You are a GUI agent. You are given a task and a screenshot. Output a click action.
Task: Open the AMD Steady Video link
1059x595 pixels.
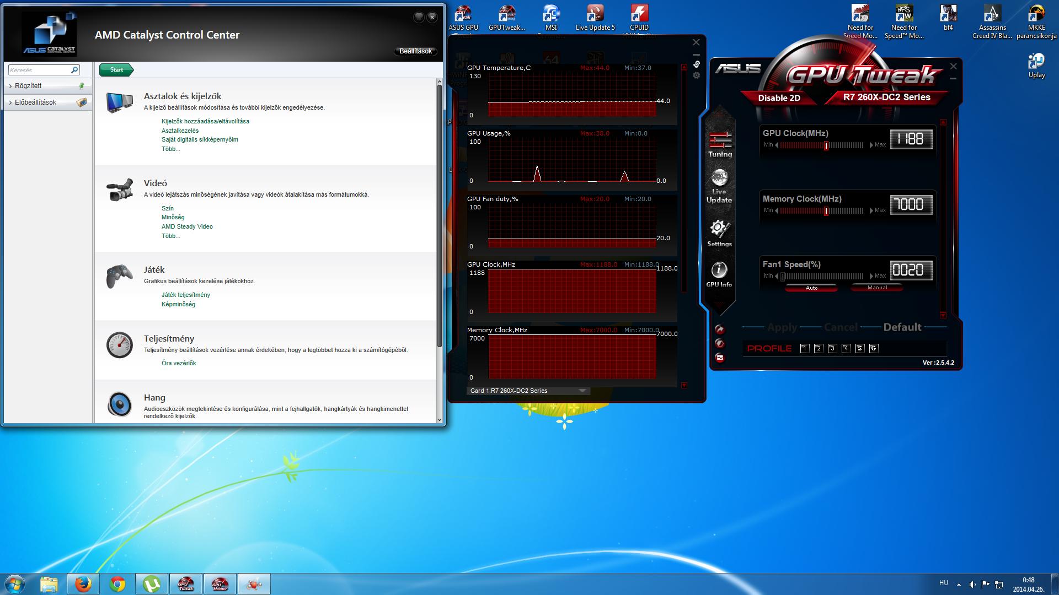[187, 226]
